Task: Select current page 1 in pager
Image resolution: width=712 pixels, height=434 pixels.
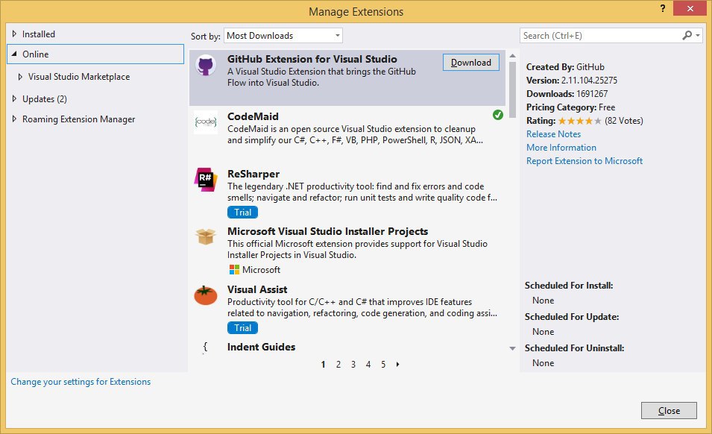Action: (x=324, y=364)
